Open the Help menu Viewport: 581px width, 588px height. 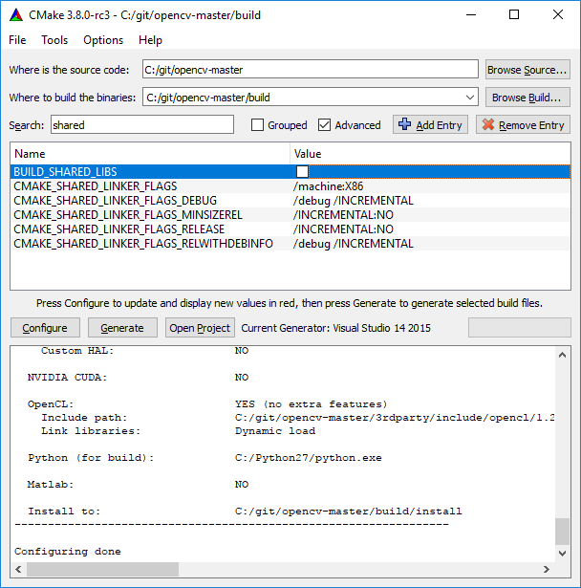pos(150,40)
